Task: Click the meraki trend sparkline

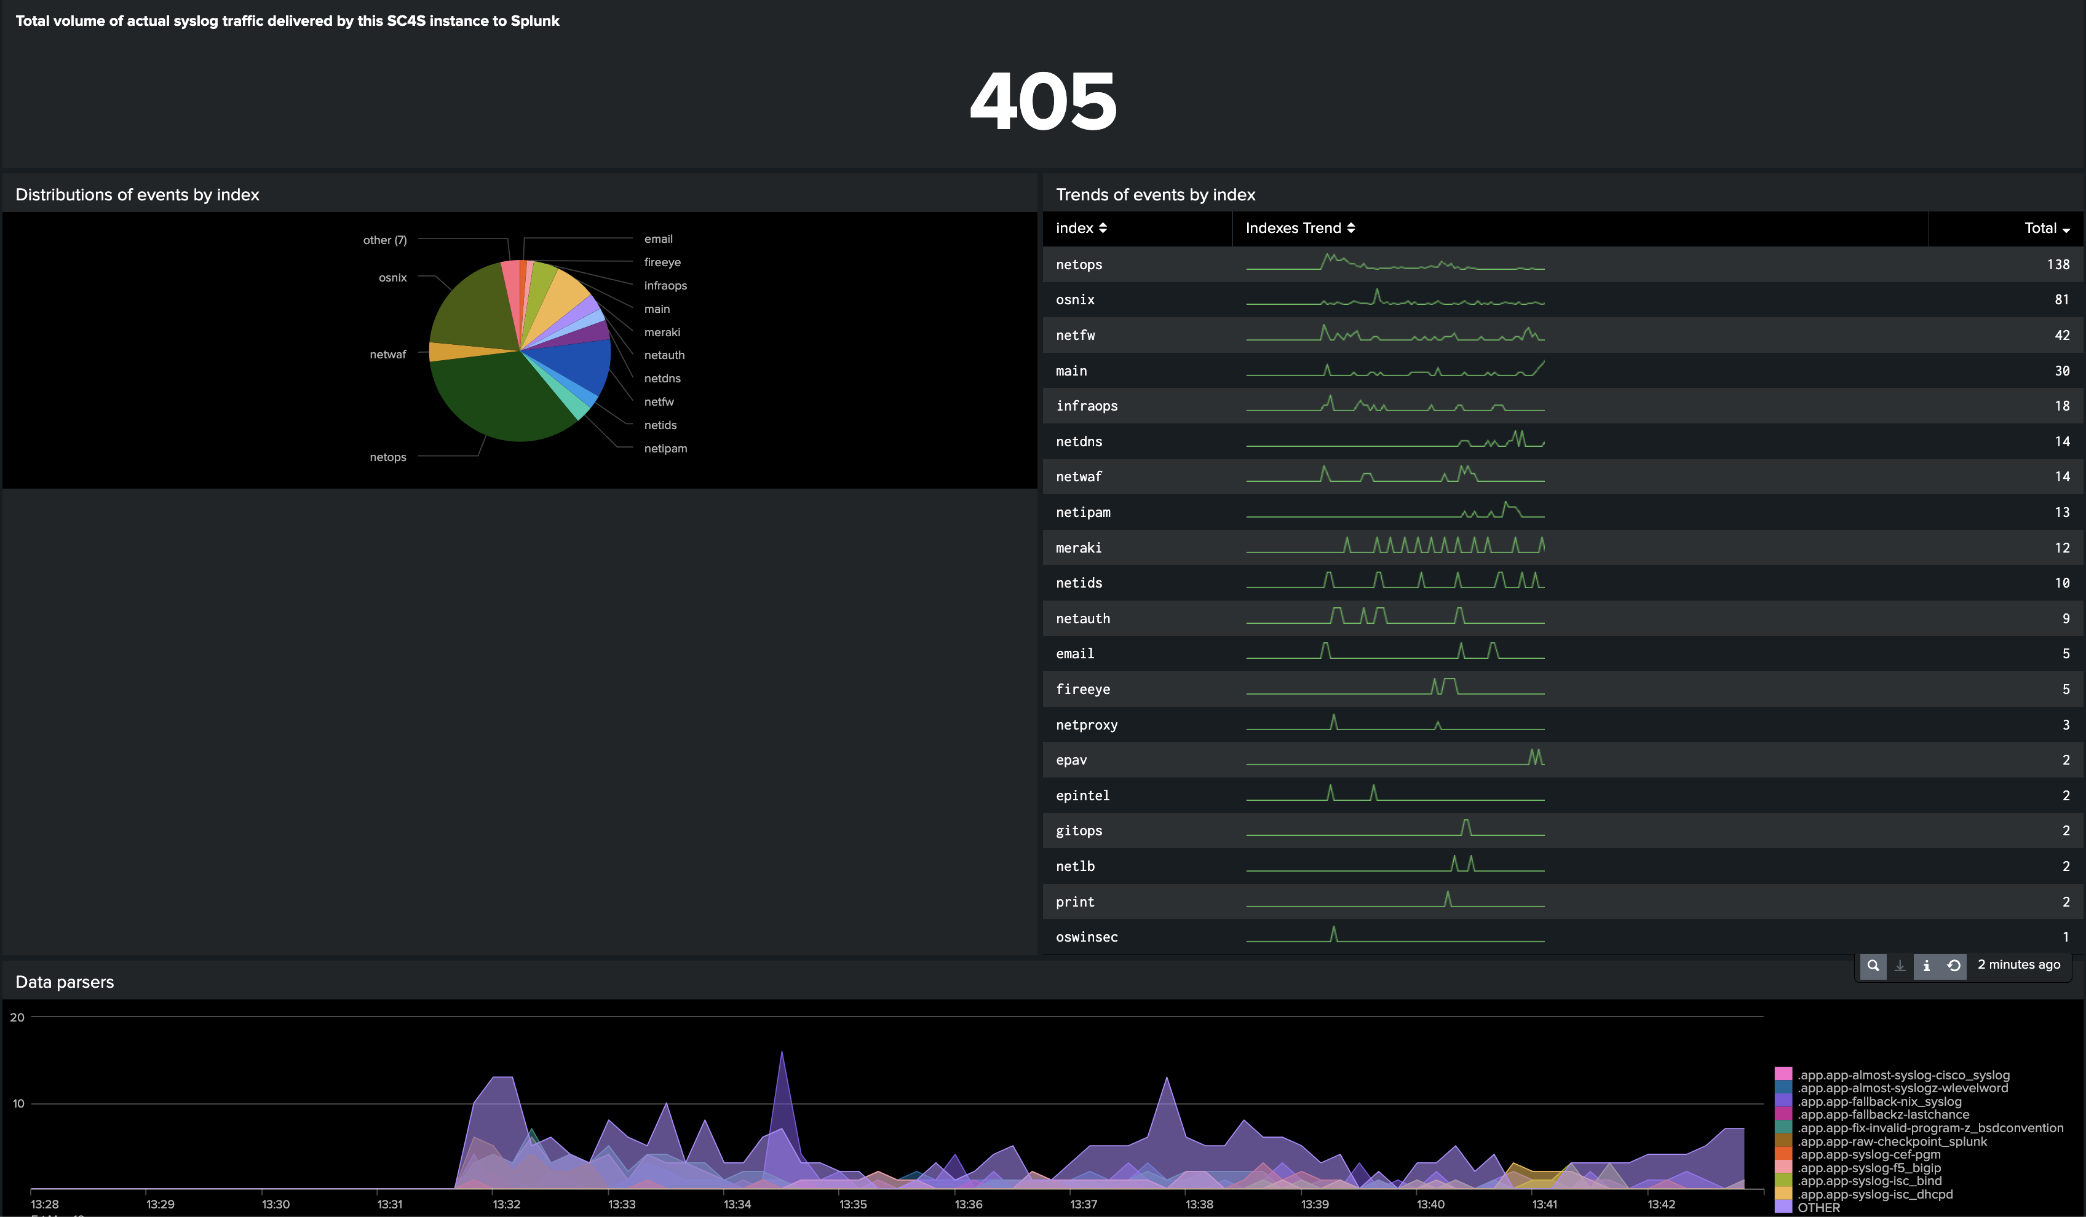Action: tap(1395, 546)
